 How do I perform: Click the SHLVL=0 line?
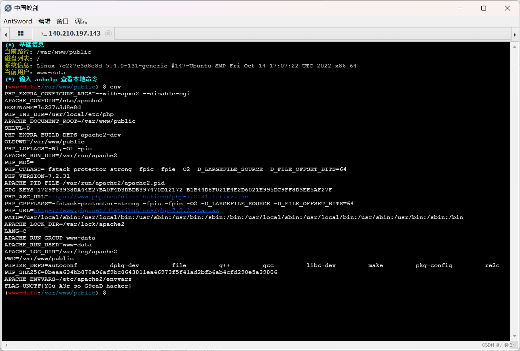tap(17, 128)
